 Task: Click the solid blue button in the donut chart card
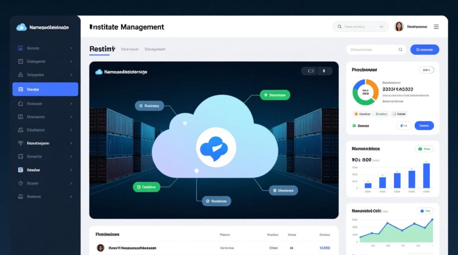coord(424,126)
